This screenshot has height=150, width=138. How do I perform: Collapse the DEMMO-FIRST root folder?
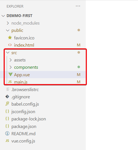(3, 16)
